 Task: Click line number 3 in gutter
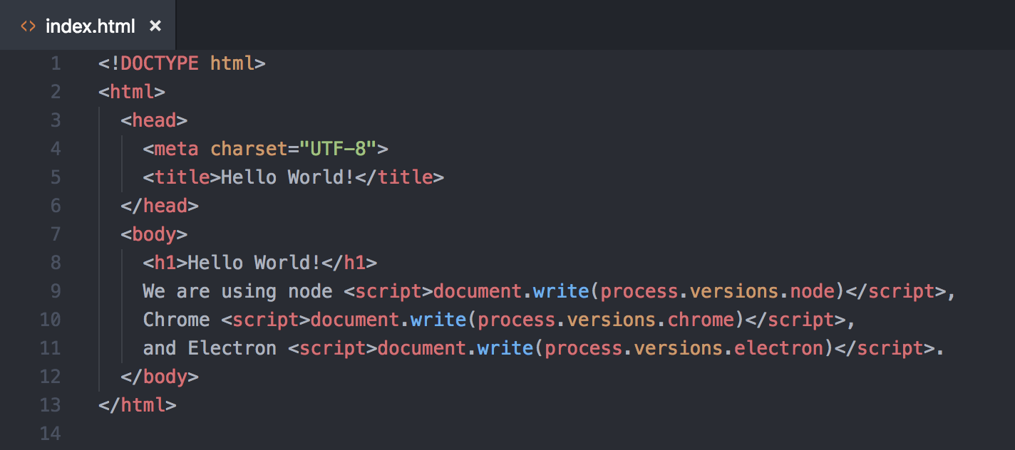point(56,120)
